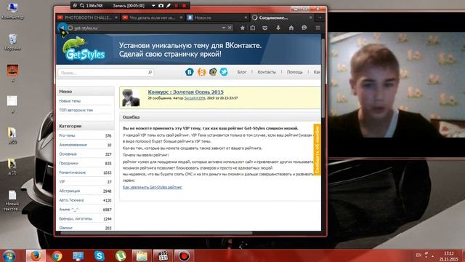The height and width of the screenshot is (262, 465).
Task: Open the Mail.ru social icon
Action: 213,72
